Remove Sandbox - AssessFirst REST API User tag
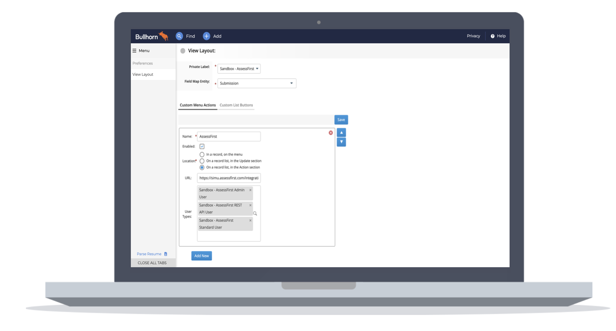The image size is (616, 331). (x=250, y=205)
